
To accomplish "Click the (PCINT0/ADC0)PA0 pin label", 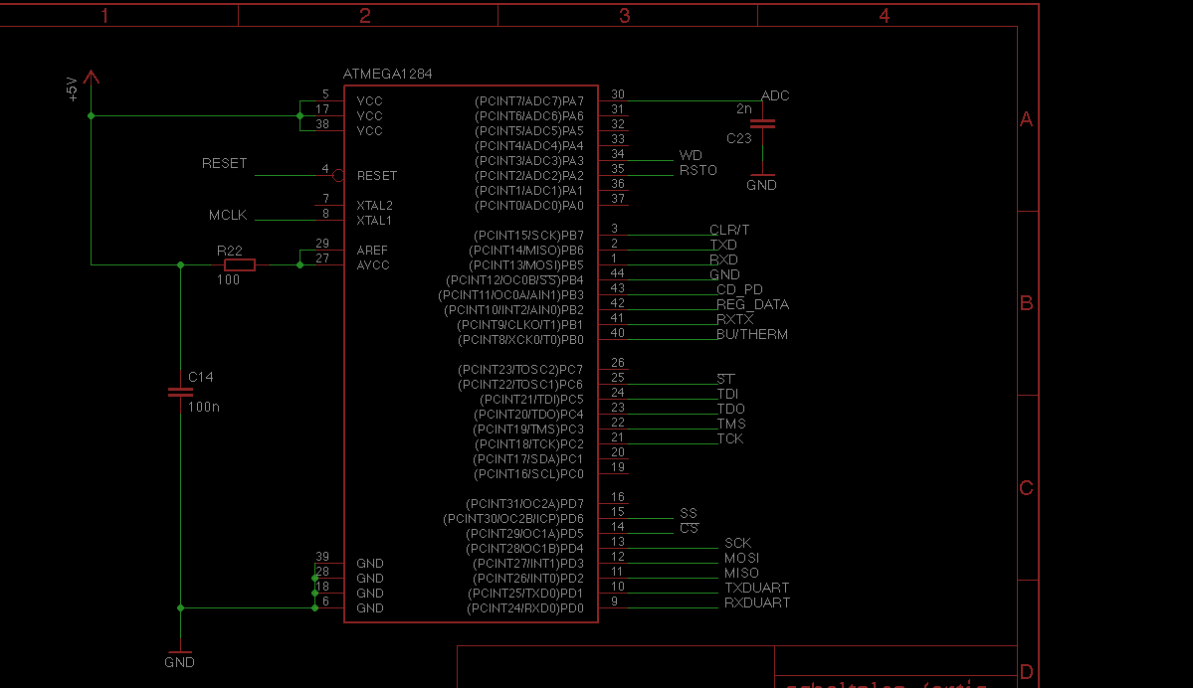I will [x=529, y=205].
